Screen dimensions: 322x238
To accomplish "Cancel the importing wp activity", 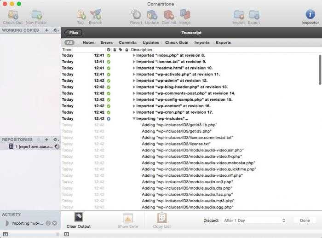I will click(x=54, y=223).
